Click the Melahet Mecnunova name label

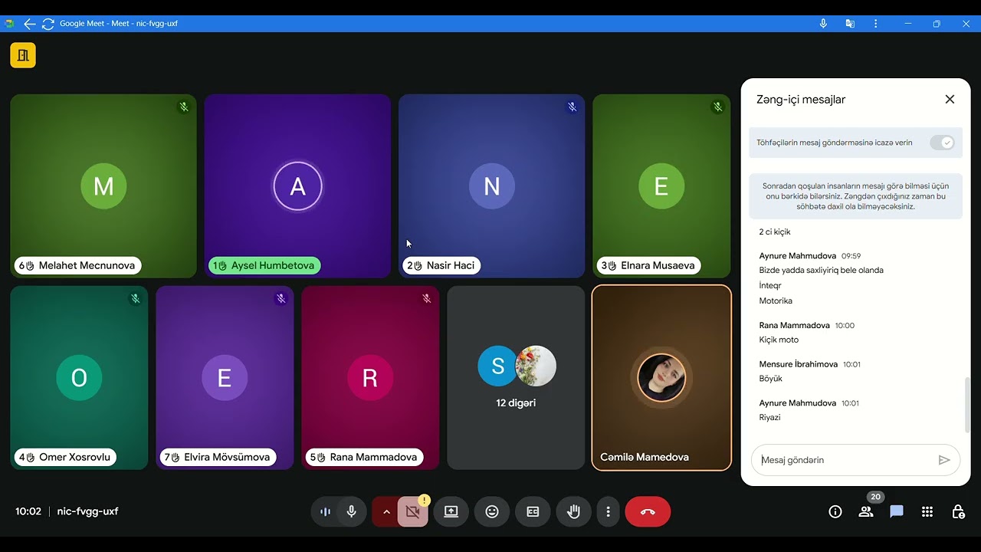[x=77, y=266]
